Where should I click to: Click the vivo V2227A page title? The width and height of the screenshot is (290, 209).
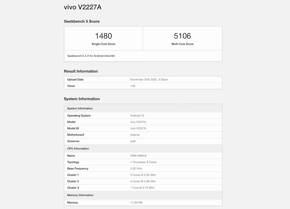point(83,7)
